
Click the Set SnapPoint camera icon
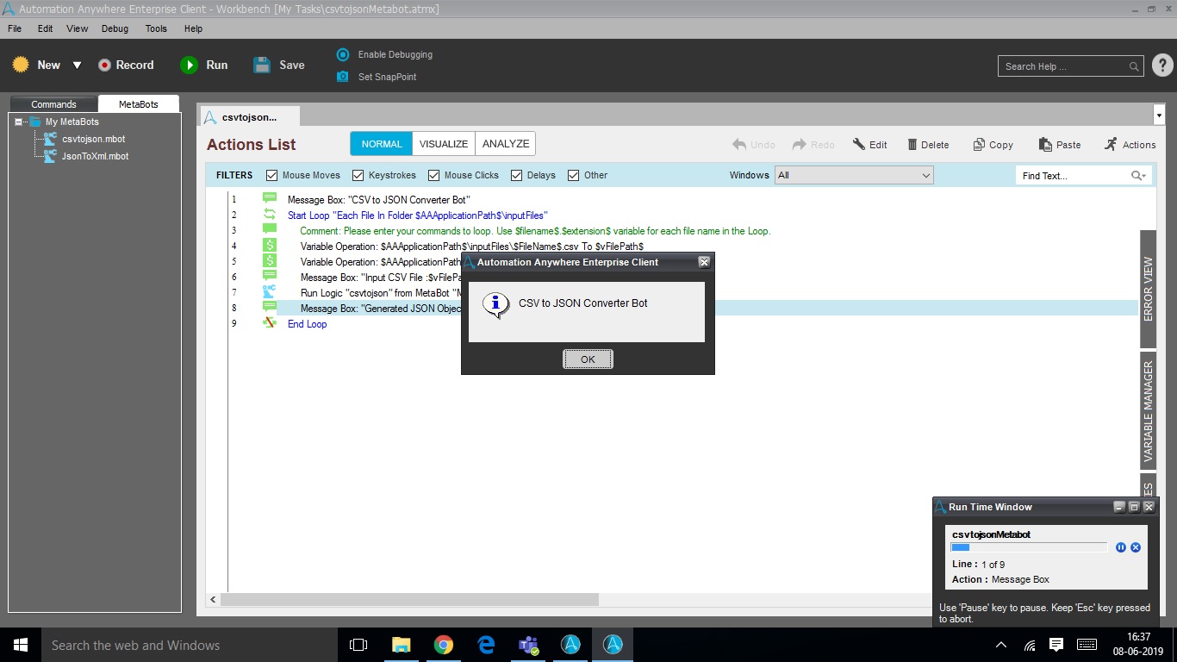click(x=343, y=77)
